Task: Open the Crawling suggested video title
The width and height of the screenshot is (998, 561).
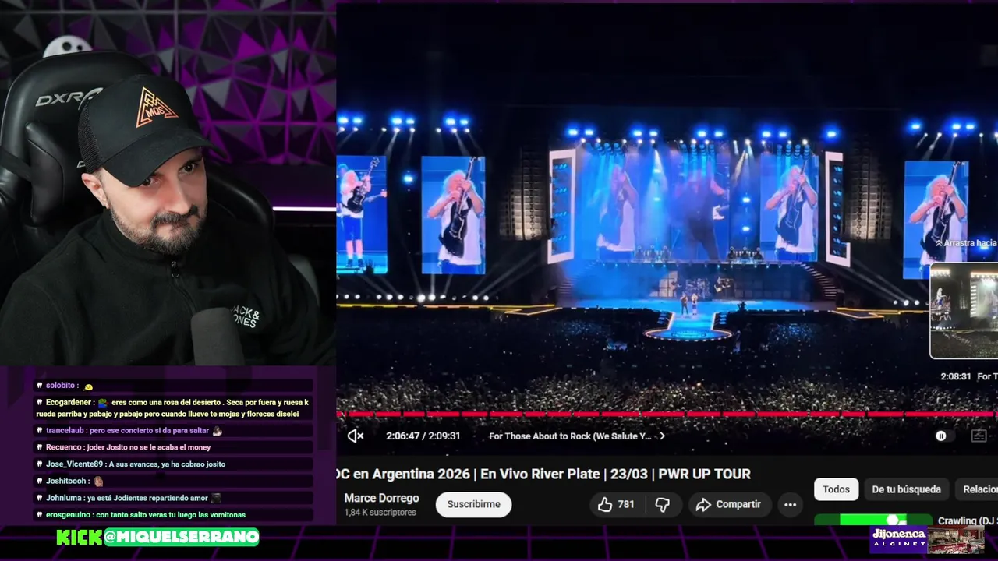Action: [x=967, y=520]
